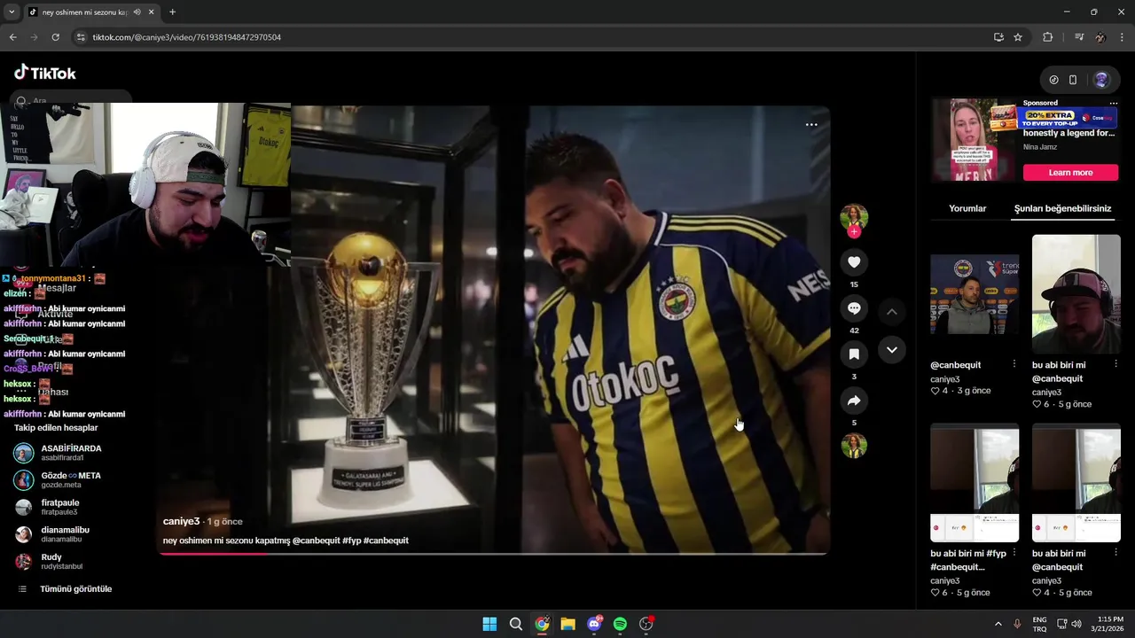This screenshot has height=638, width=1135.
Task: Reload the TikTok page
Action: [55, 37]
